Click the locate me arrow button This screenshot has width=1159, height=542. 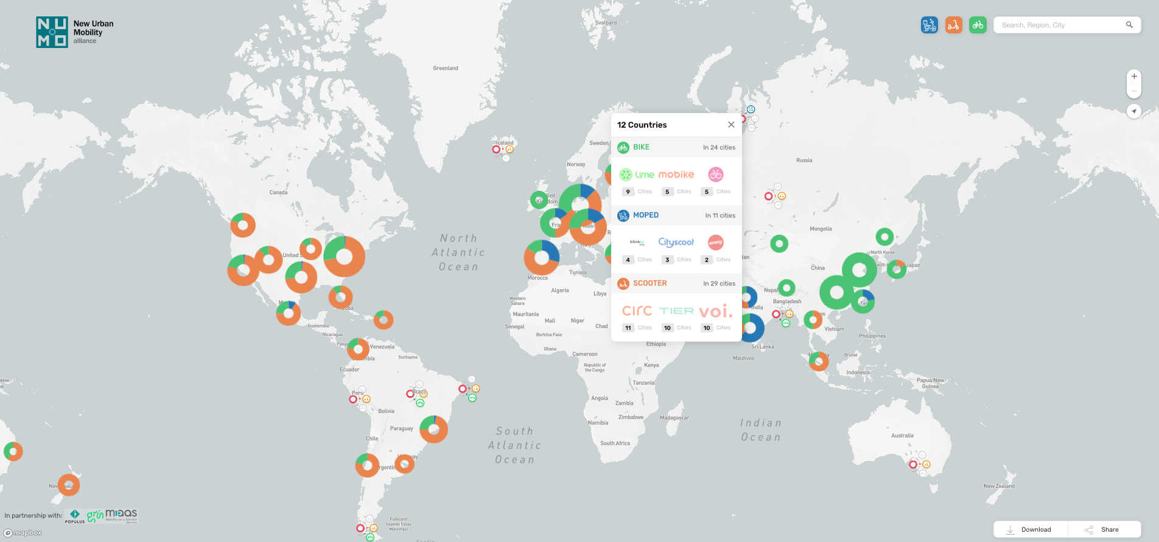[x=1134, y=111]
